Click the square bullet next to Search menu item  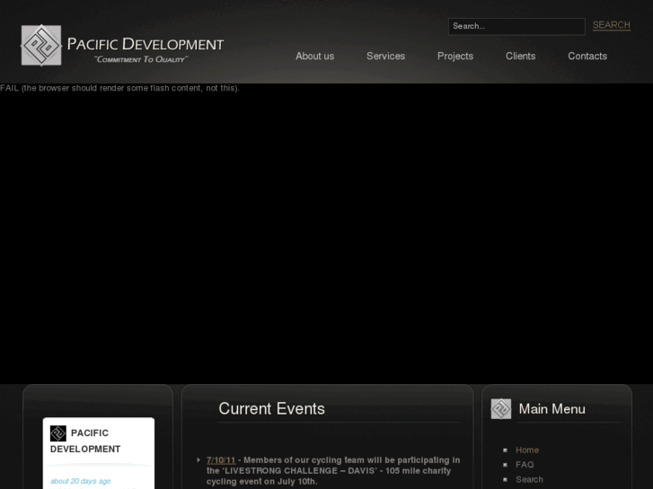coord(505,480)
